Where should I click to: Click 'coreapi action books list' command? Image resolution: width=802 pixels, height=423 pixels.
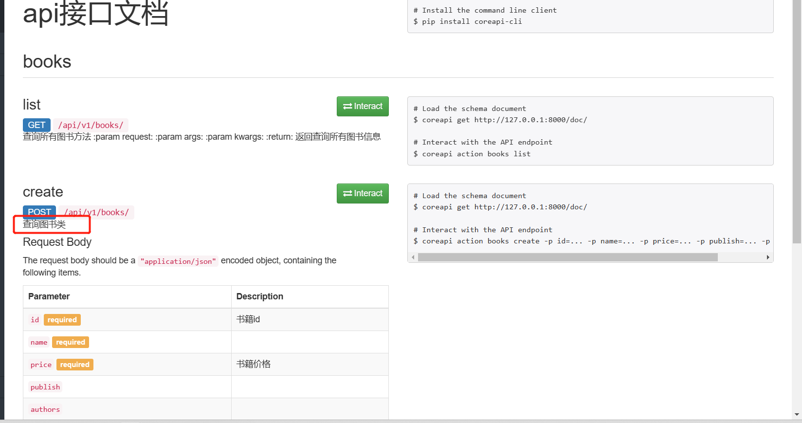click(x=472, y=154)
